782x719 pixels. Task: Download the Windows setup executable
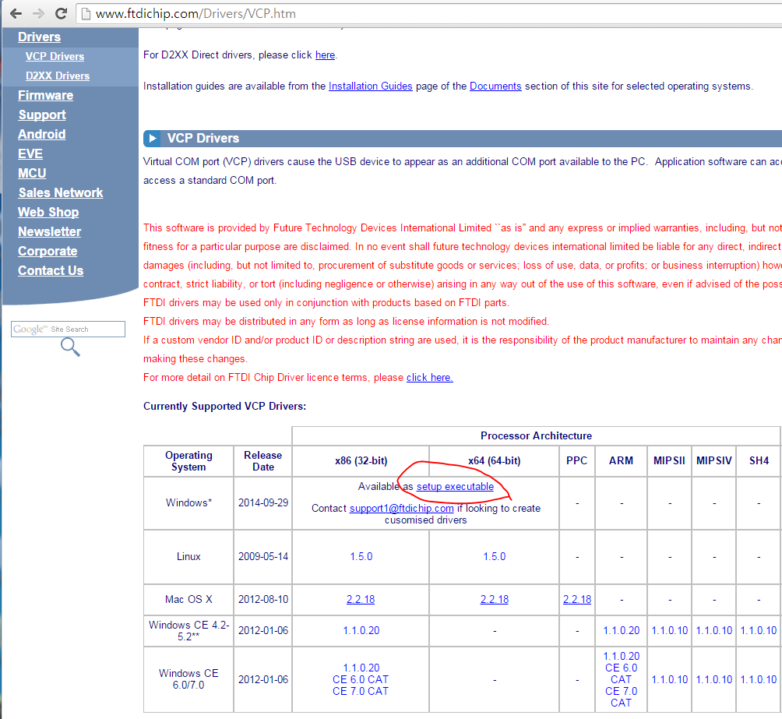pos(455,487)
